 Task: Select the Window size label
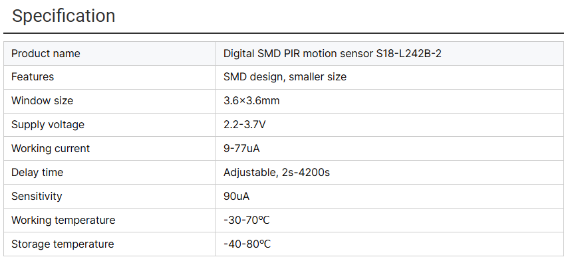tap(42, 100)
